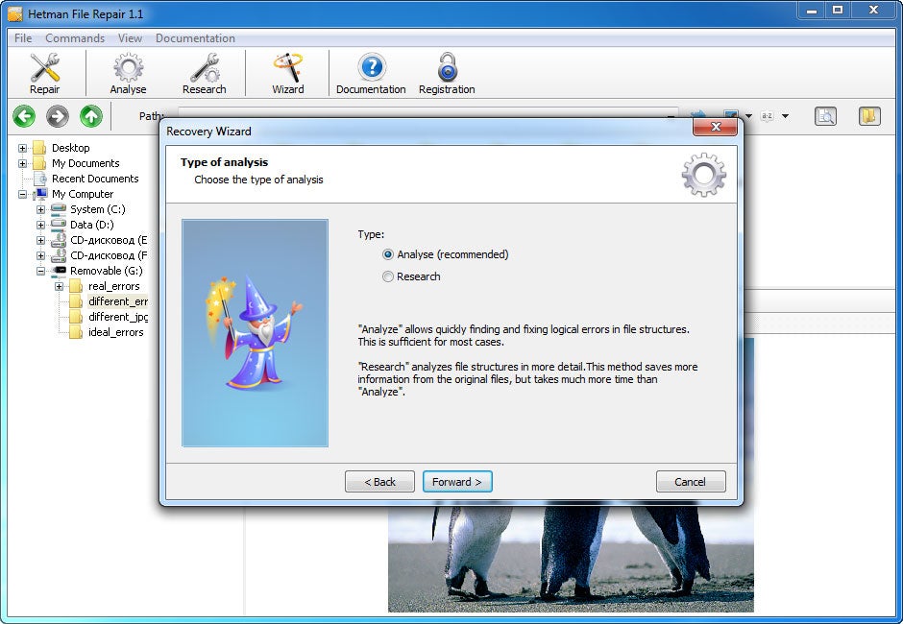Viewport: 903px width, 624px height.
Task: Open the Research tool
Action: coord(205,72)
